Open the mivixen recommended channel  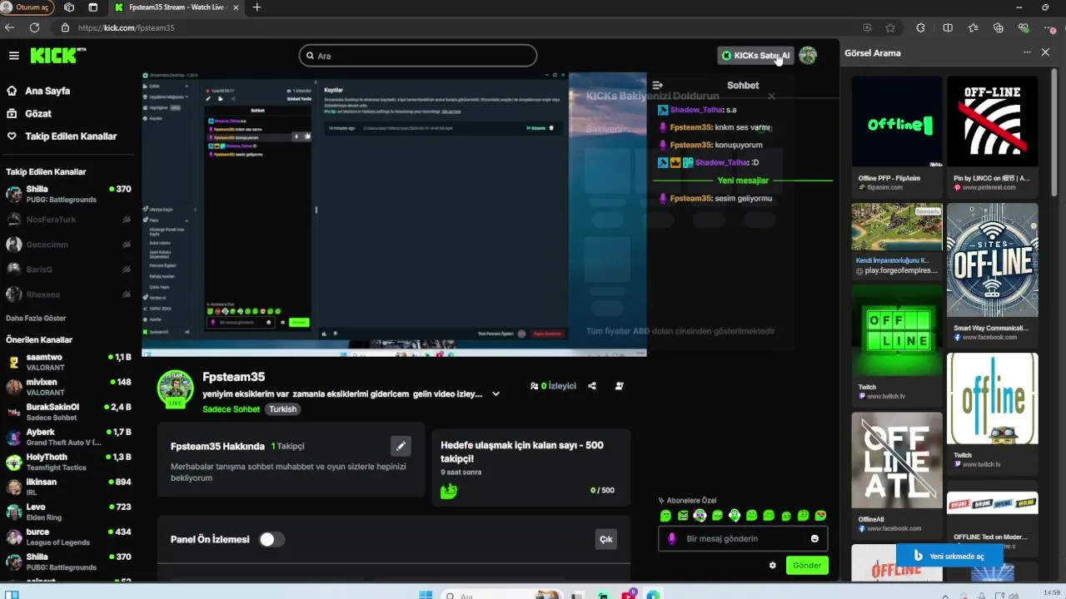coord(68,387)
